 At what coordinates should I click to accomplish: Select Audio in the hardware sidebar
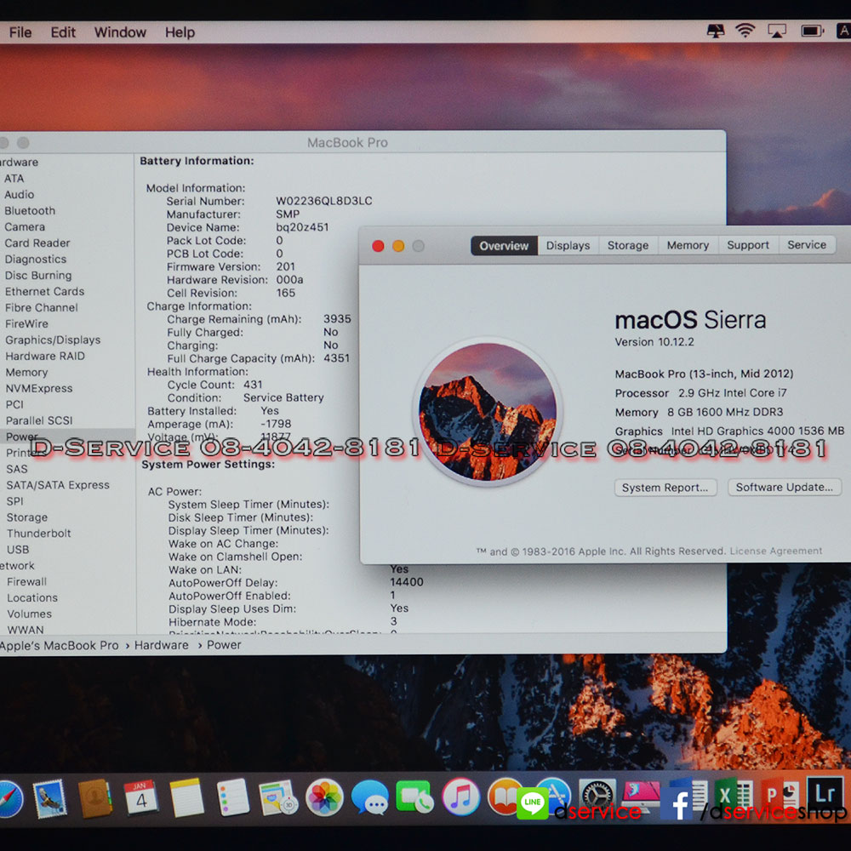19,194
